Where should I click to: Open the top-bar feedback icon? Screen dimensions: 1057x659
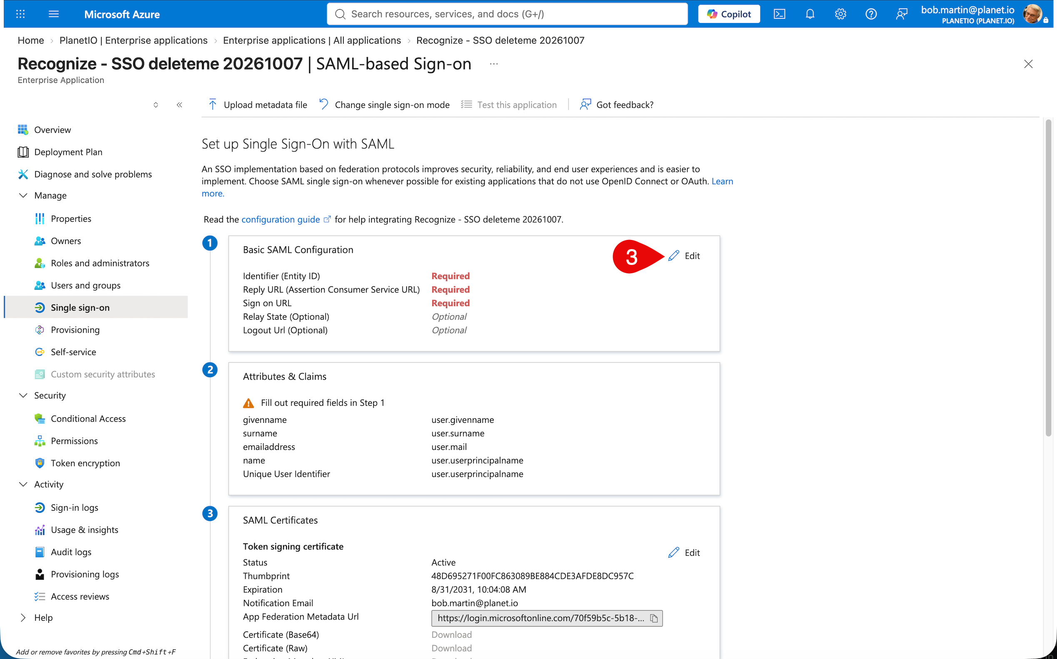tap(902, 14)
